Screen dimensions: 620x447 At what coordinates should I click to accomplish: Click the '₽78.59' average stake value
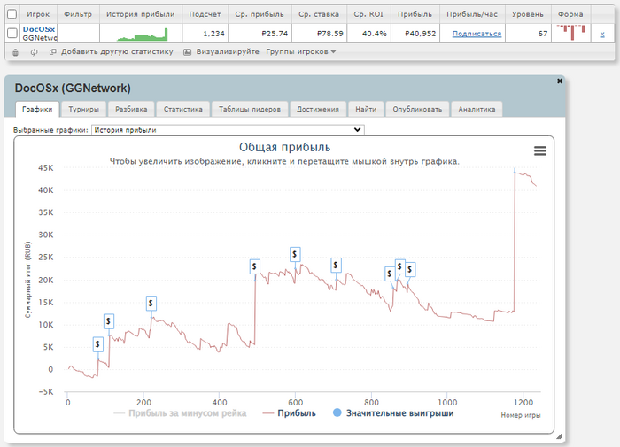pyautogui.click(x=330, y=34)
